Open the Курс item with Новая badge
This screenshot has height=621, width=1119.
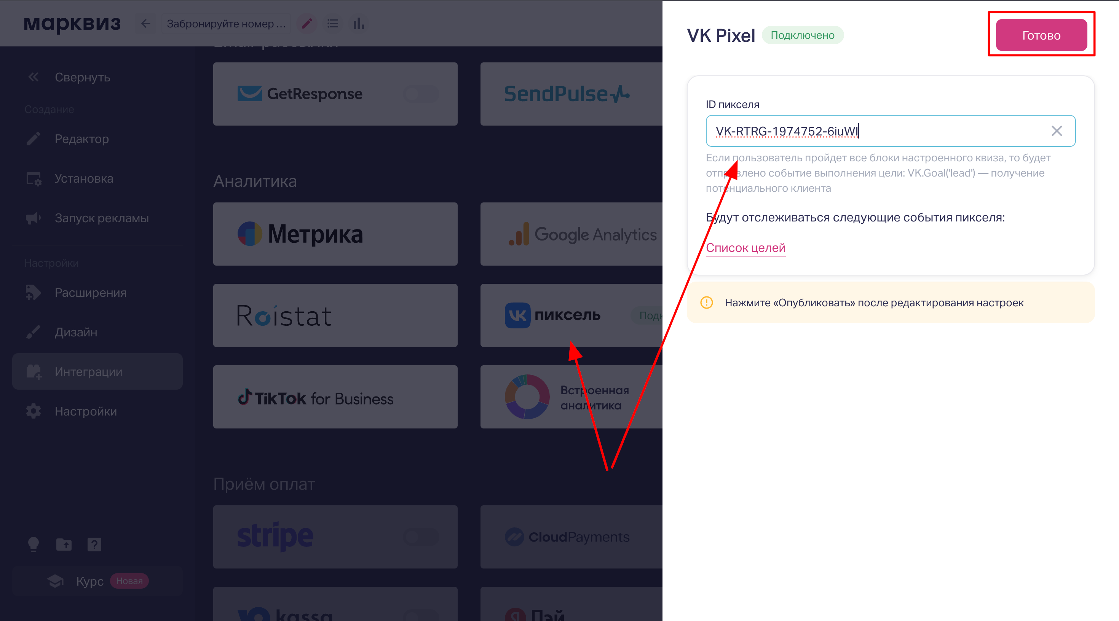pyautogui.click(x=97, y=581)
